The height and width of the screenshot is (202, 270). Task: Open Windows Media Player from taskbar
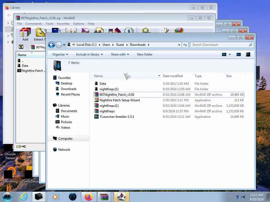click(x=55, y=197)
